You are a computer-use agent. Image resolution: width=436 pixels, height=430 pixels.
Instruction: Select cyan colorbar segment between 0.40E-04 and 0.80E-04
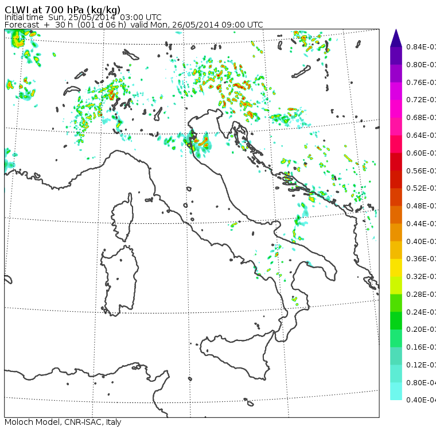coord(396,391)
